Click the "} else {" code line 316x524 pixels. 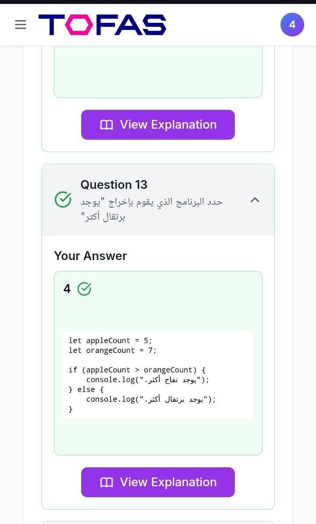(86, 389)
